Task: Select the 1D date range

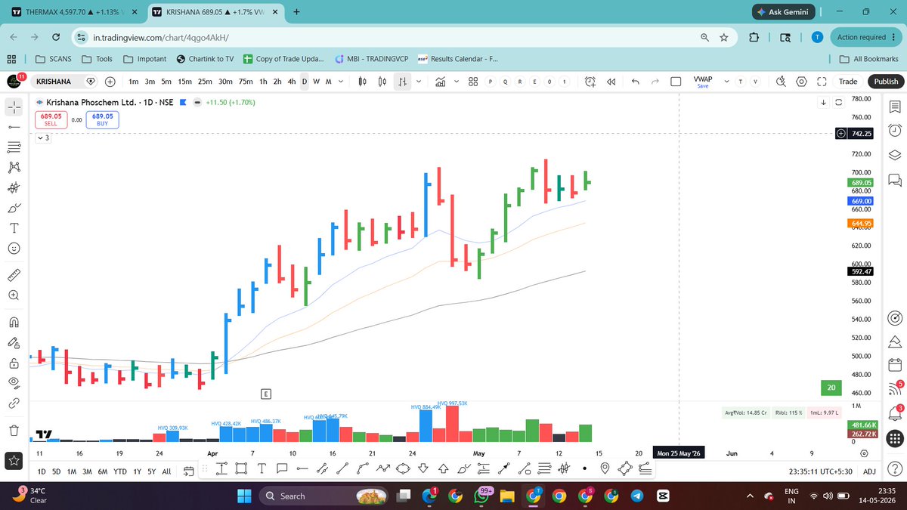Action: tap(42, 471)
